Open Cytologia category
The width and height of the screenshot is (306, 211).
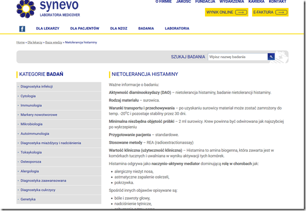[59, 96]
